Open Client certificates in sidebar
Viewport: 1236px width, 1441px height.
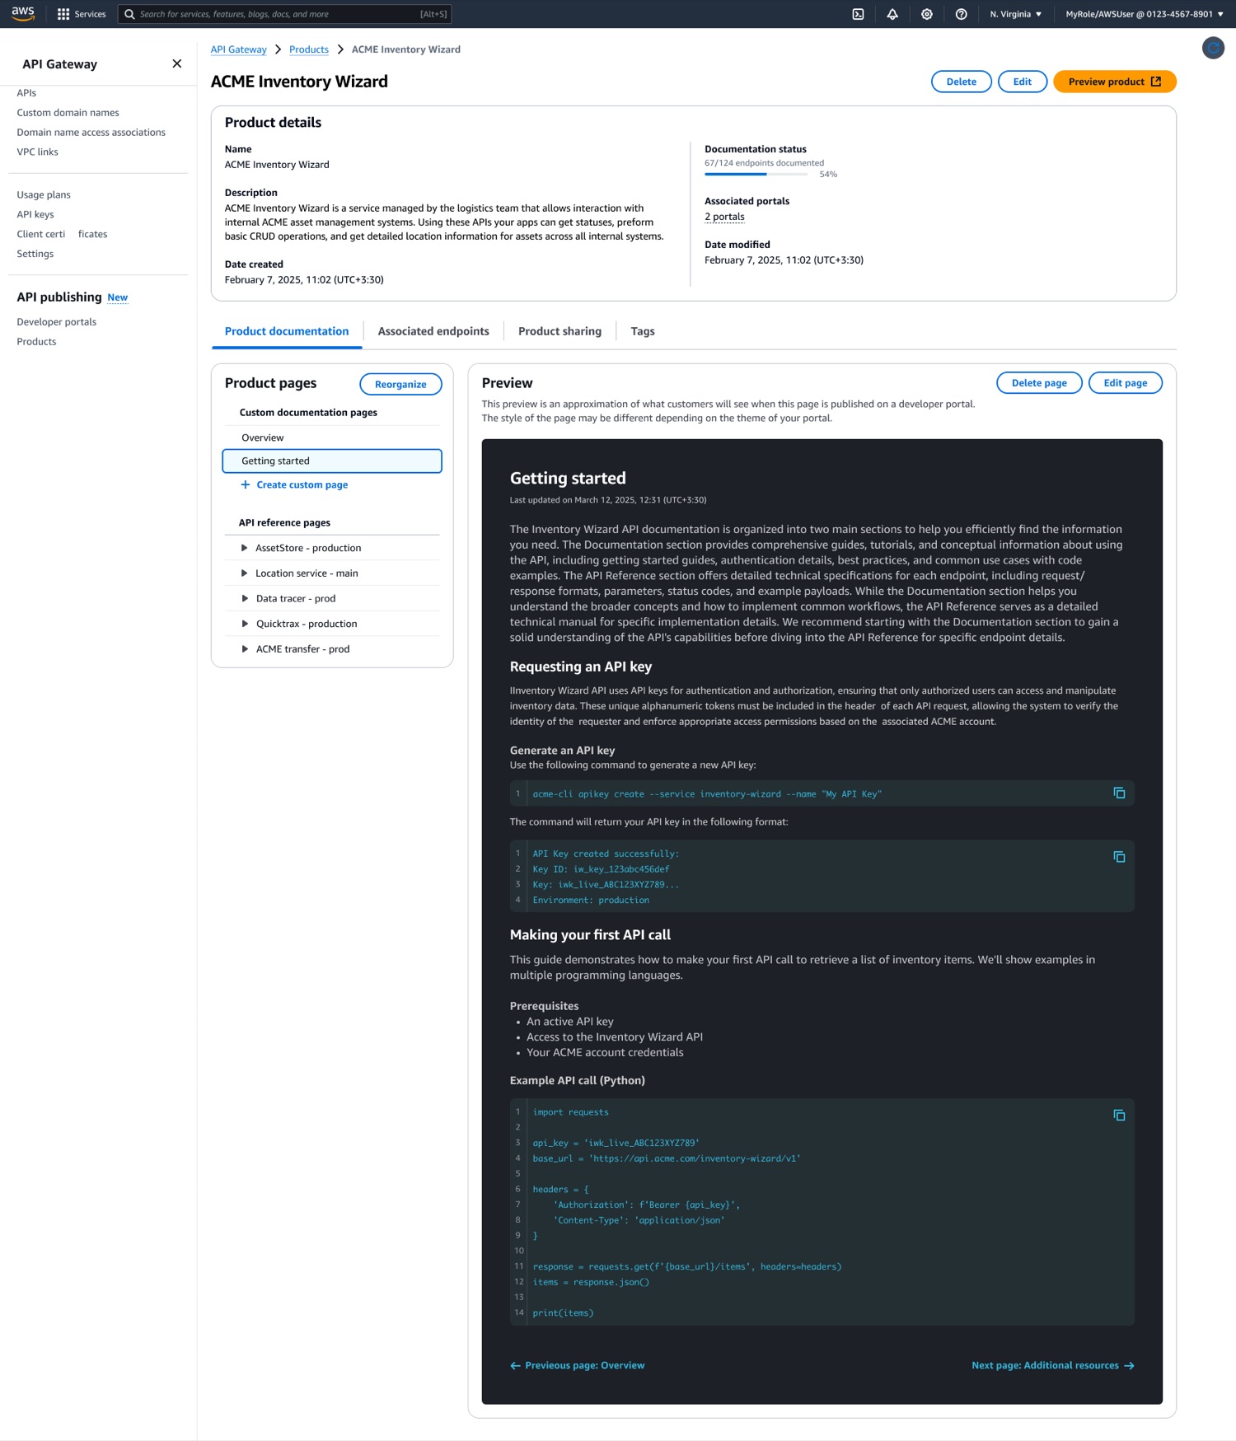(x=62, y=235)
